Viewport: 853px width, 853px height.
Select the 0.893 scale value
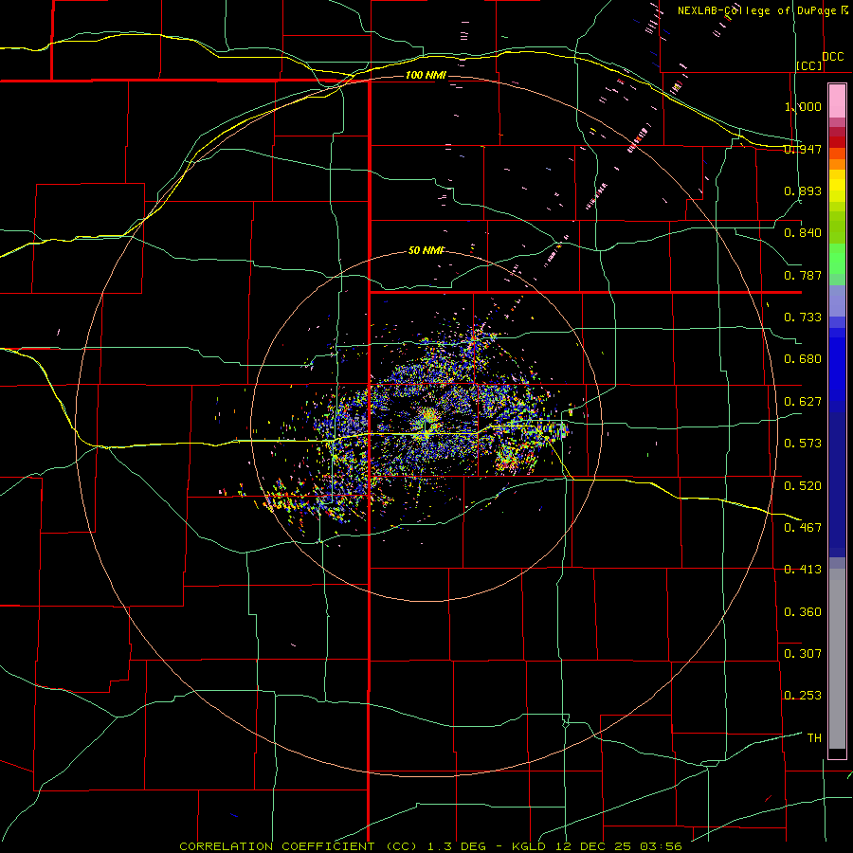(x=803, y=191)
